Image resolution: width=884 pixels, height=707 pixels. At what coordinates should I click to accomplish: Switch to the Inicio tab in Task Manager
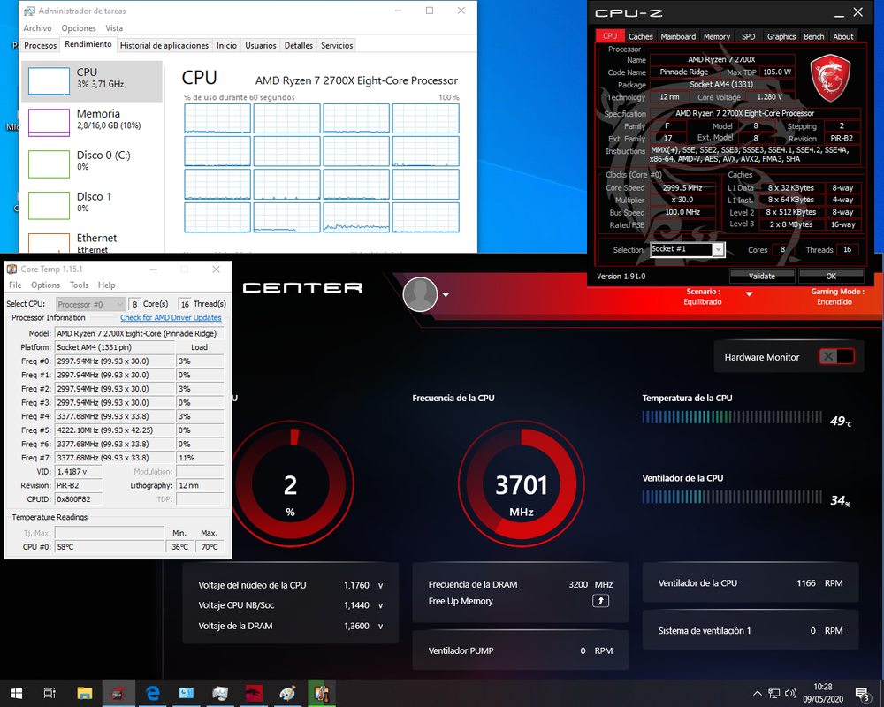[x=226, y=46]
